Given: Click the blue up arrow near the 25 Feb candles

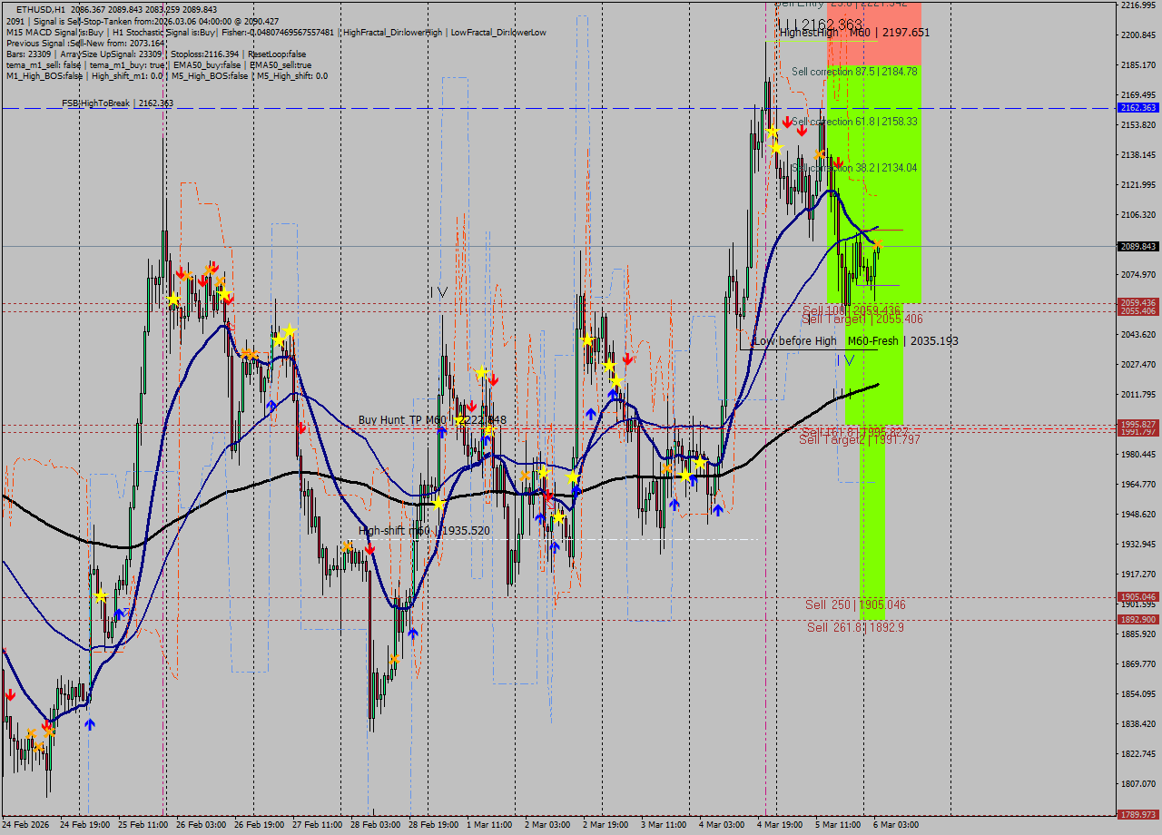Looking at the screenshot, I should click(x=119, y=614).
